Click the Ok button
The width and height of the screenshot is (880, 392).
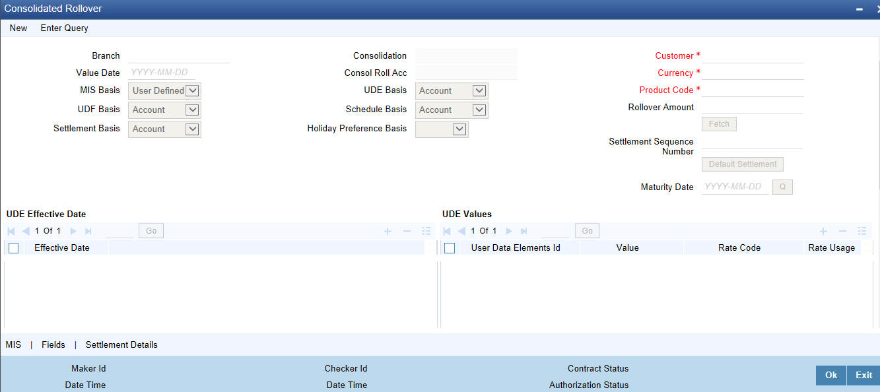pos(831,375)
